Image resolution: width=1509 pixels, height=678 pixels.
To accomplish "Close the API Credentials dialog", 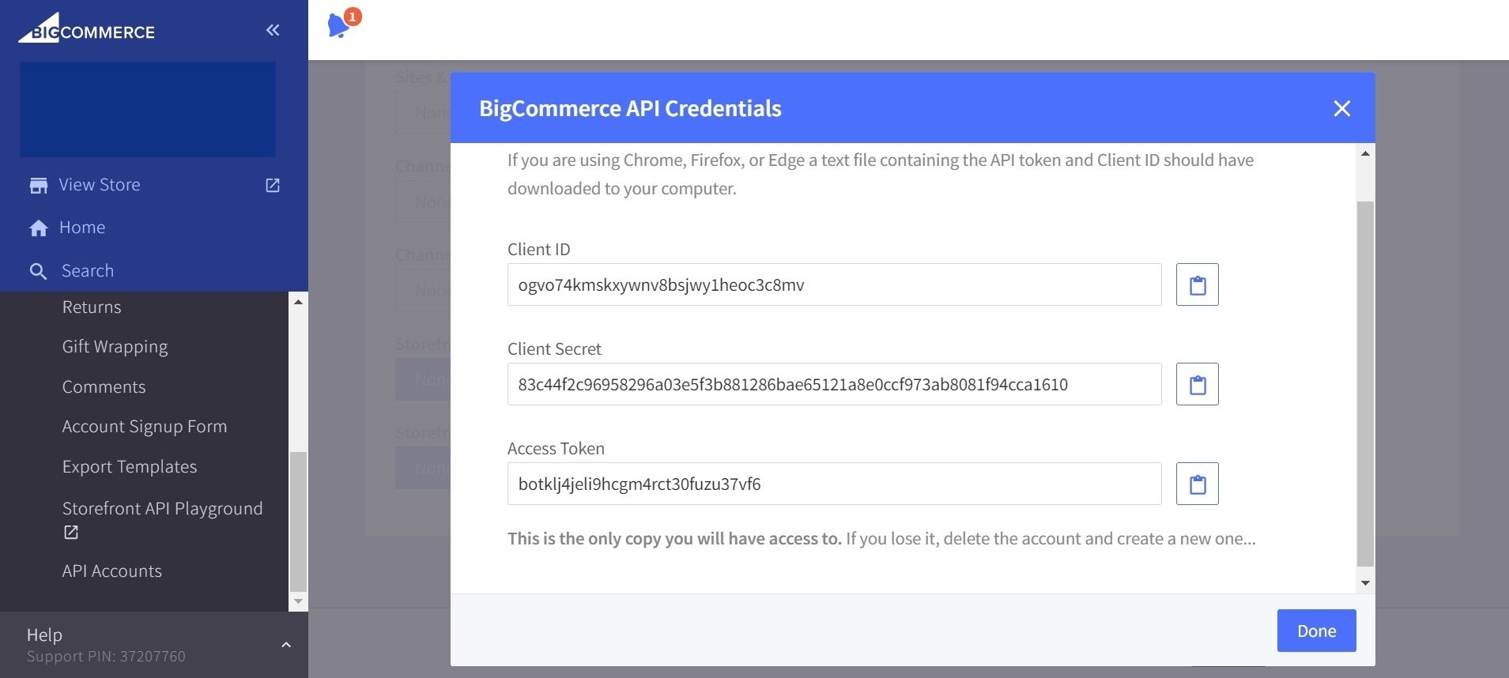I will 1341,108.
